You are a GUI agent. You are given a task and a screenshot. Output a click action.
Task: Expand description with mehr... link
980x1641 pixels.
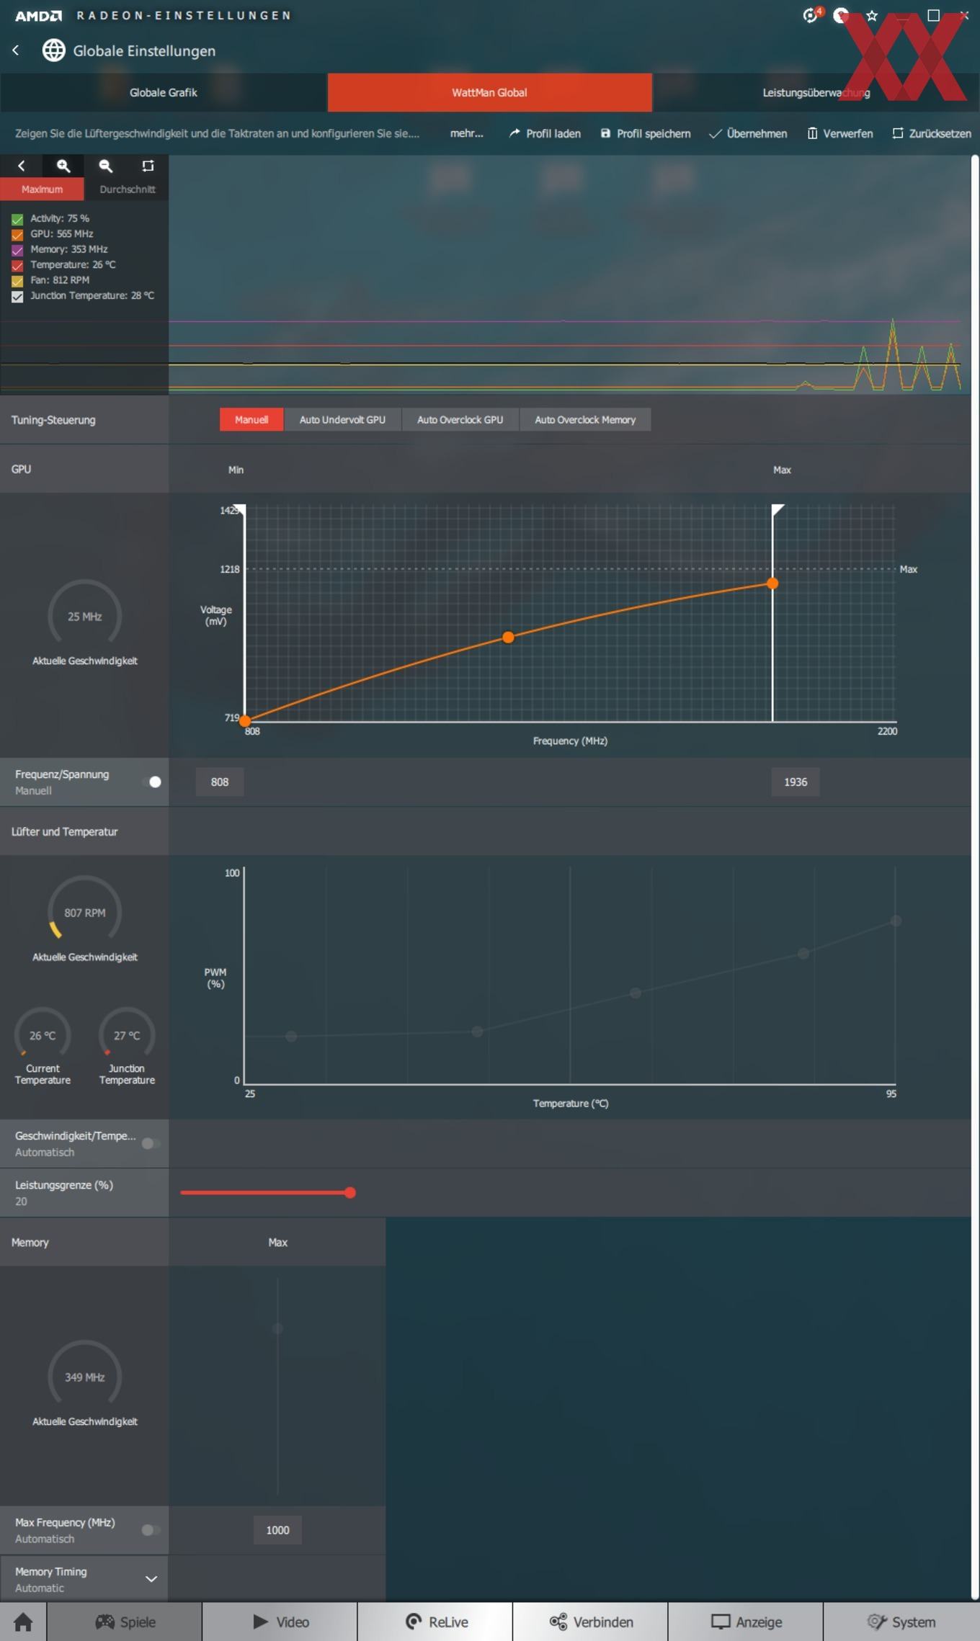click(x=467, y=133)
